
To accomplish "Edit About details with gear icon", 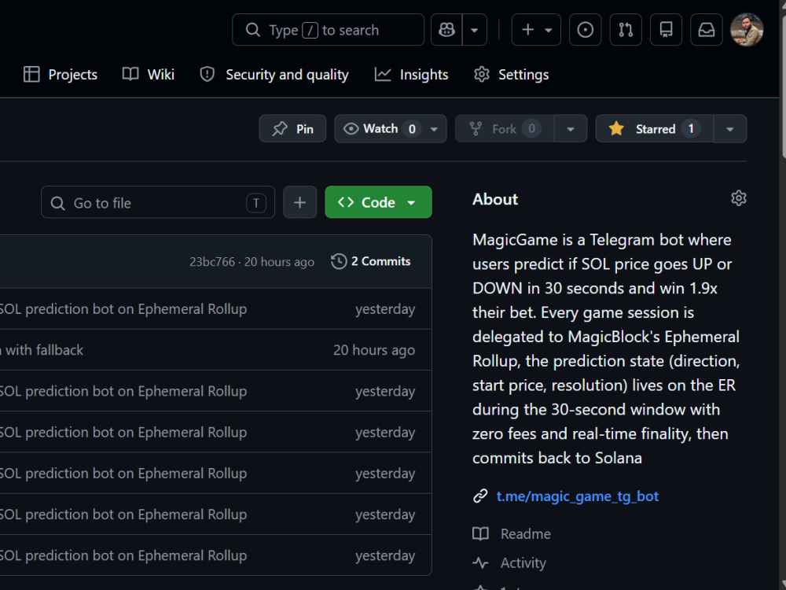I will point(738,199).
